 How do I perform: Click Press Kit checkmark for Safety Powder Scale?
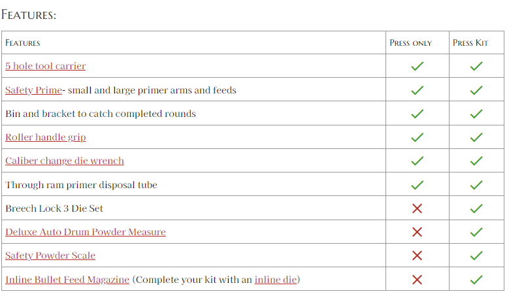tap(476, 255)
